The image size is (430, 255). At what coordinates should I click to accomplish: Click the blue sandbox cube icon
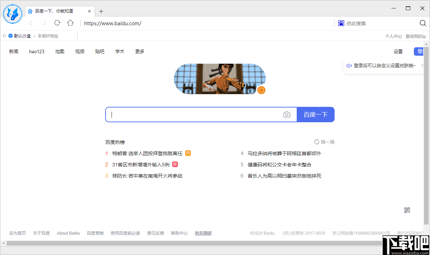pyautogui.click(x=10, y=35)
